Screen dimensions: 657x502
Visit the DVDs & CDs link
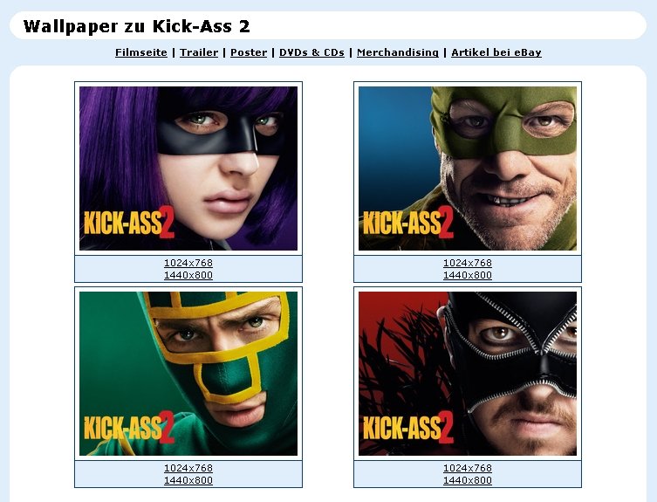click(311, 52)
